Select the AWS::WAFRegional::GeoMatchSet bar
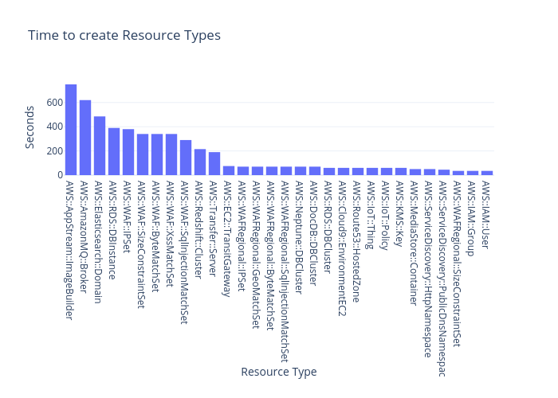The image size is (558, 398). pos(257,171)
